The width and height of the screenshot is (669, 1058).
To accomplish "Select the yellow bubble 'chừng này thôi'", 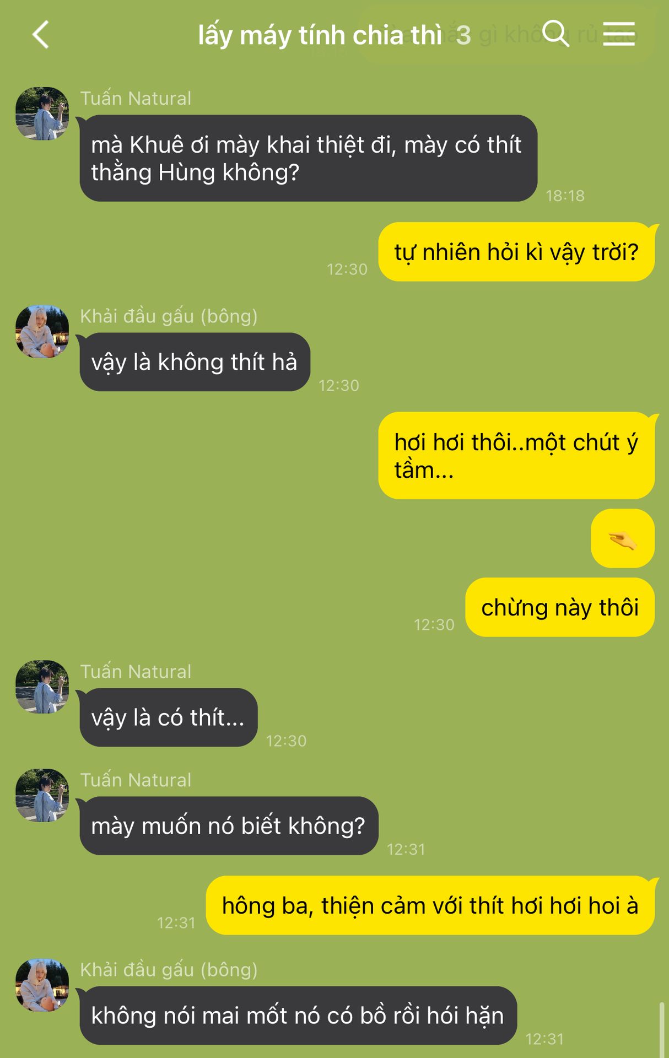I will coord(560,607).
